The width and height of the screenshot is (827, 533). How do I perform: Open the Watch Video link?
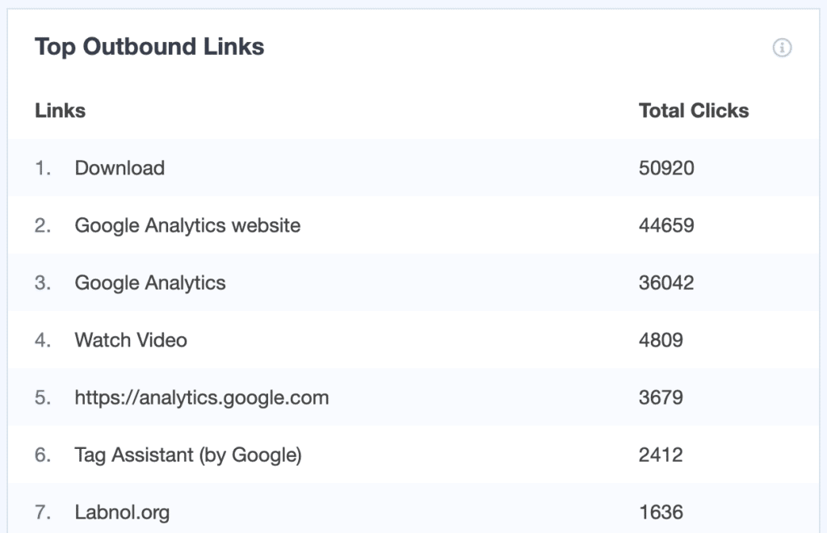click(x=131, y=340)
